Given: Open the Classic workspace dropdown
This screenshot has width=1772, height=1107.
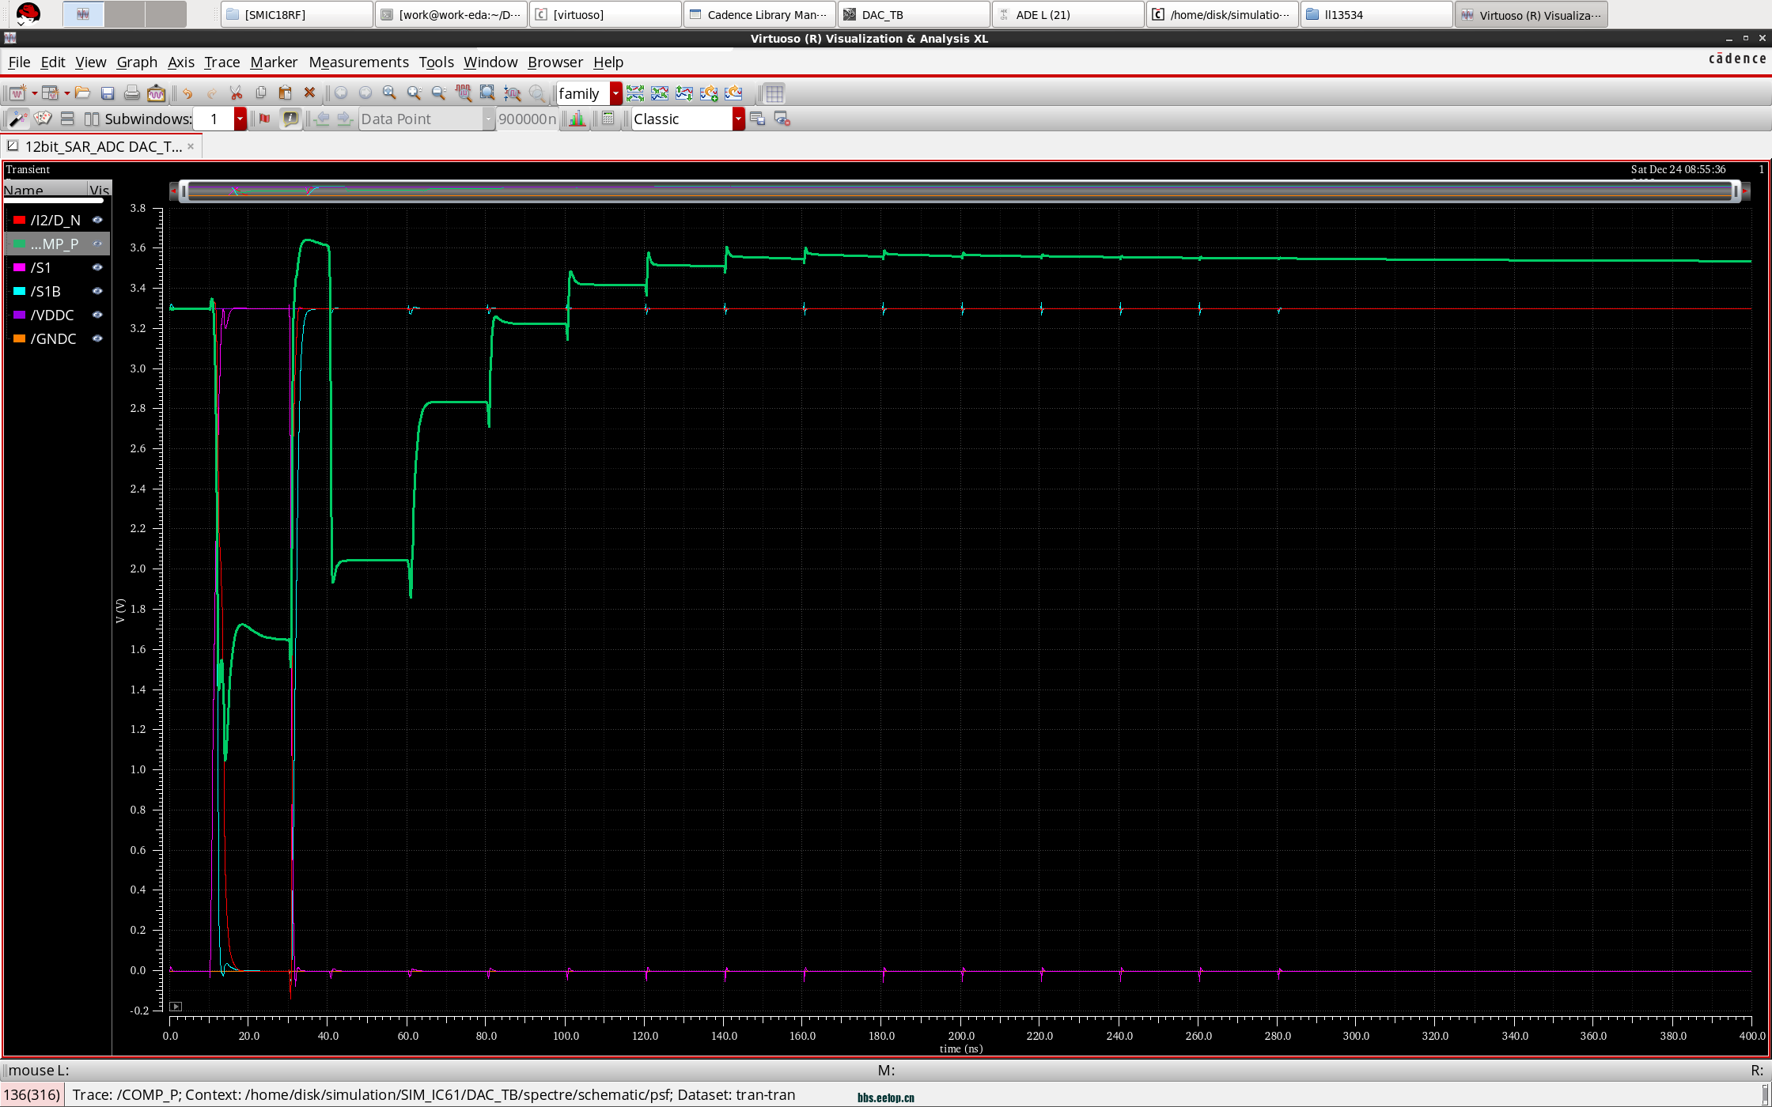Looking at the screenshot, I should tap(738, 119).
